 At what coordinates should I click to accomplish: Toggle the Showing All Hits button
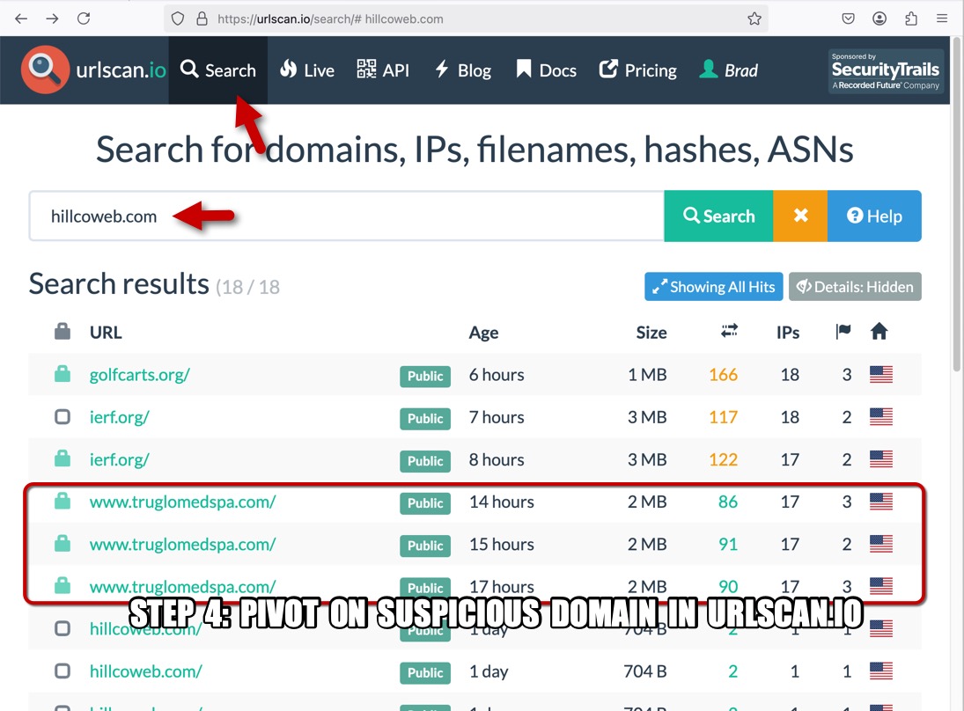point(714,286)
